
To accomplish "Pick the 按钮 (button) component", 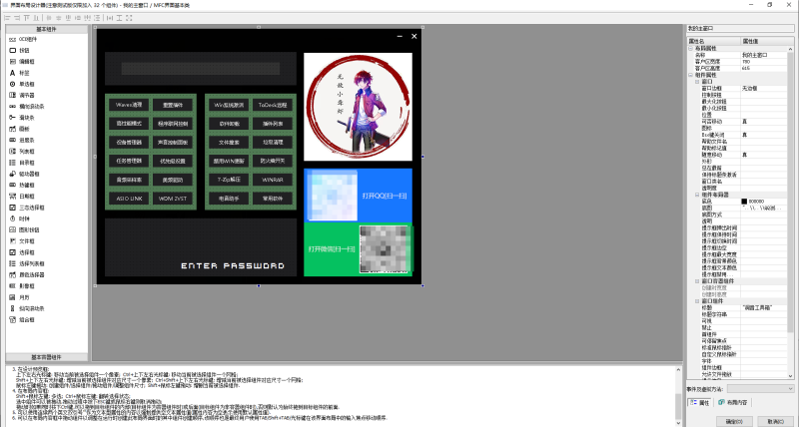I will 20,51.
